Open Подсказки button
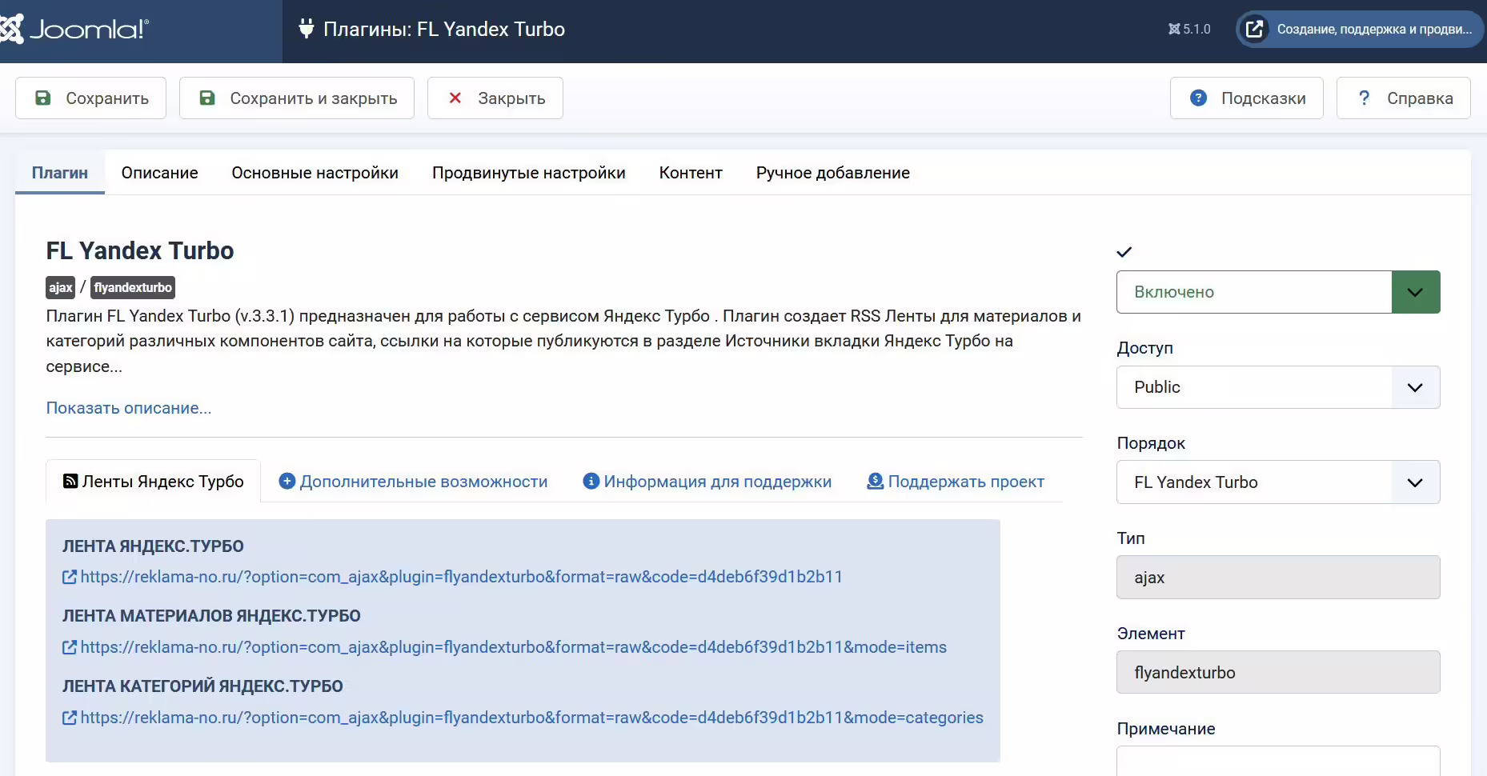 click(1247, 98)
